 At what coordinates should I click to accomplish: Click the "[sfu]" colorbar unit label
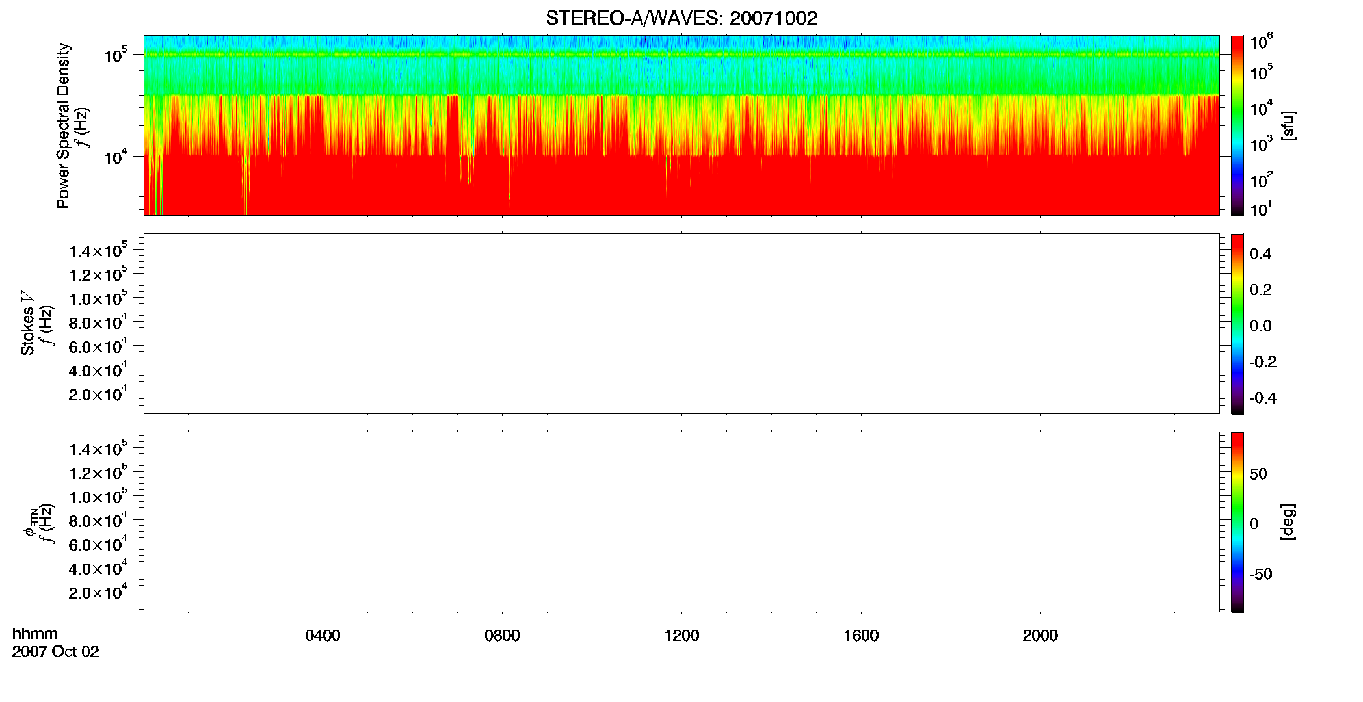pyautogui.click(x=1288, y=125)
